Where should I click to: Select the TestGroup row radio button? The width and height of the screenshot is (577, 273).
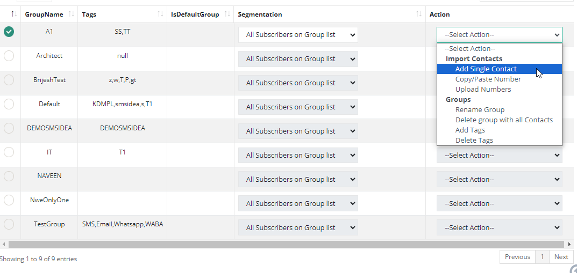9,224
